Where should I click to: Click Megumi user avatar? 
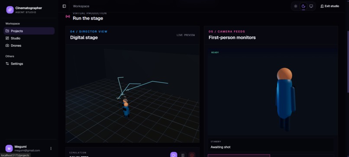(9, 148)
